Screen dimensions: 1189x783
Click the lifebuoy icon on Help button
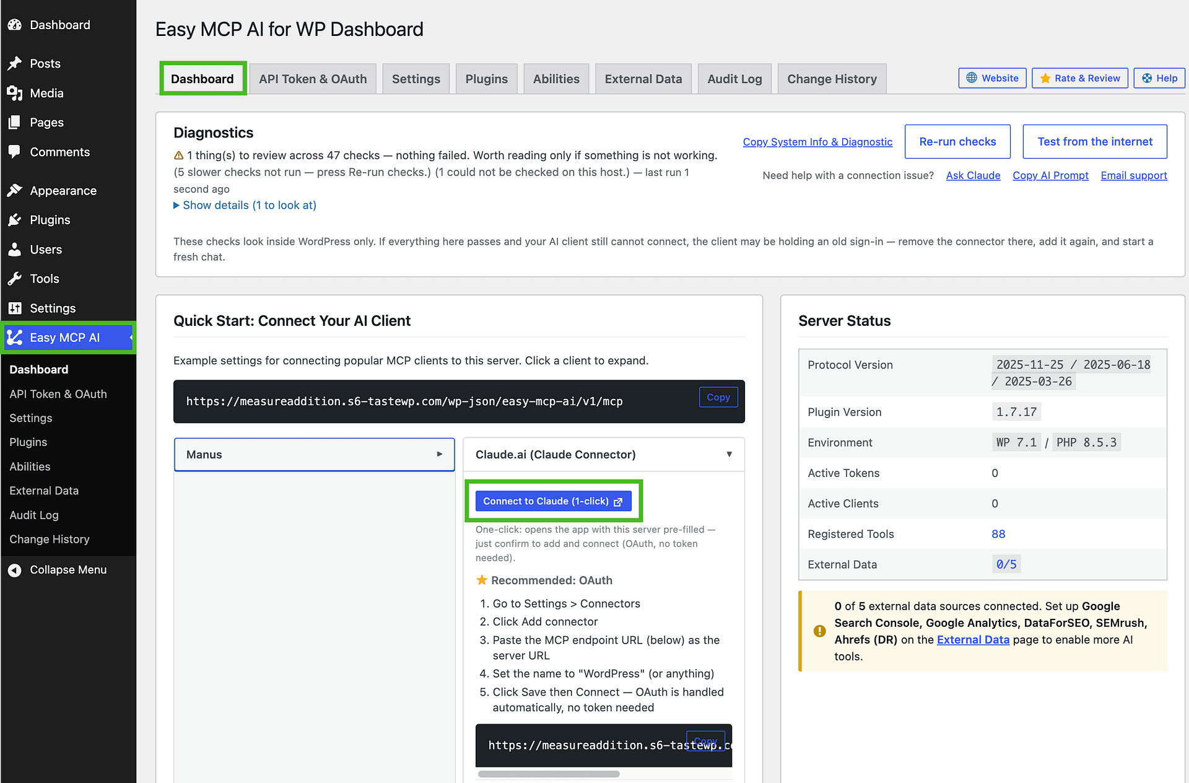1147,78
